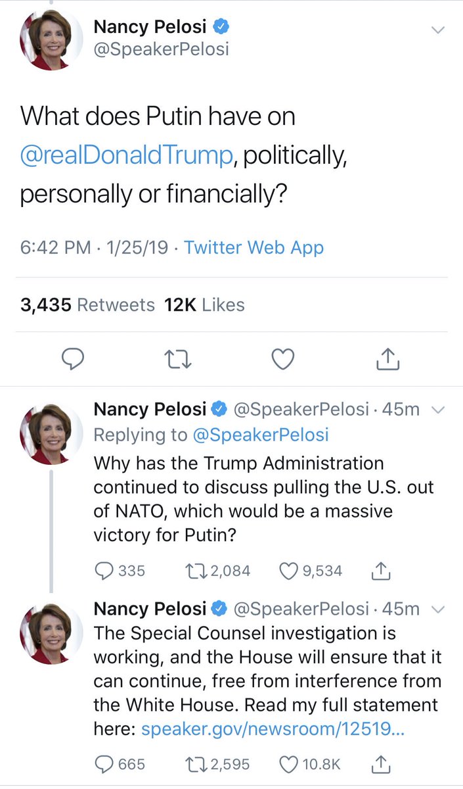This screenshot has width=463, height=789.
Task: Share the NATO tweet
Action: click(382, 571)
